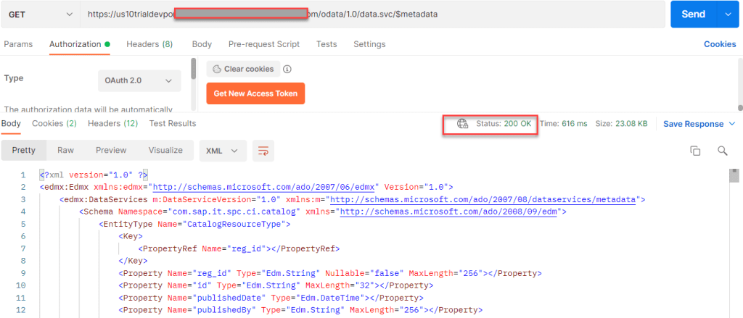Click Get New Access Token button

[x=255, y=93]
